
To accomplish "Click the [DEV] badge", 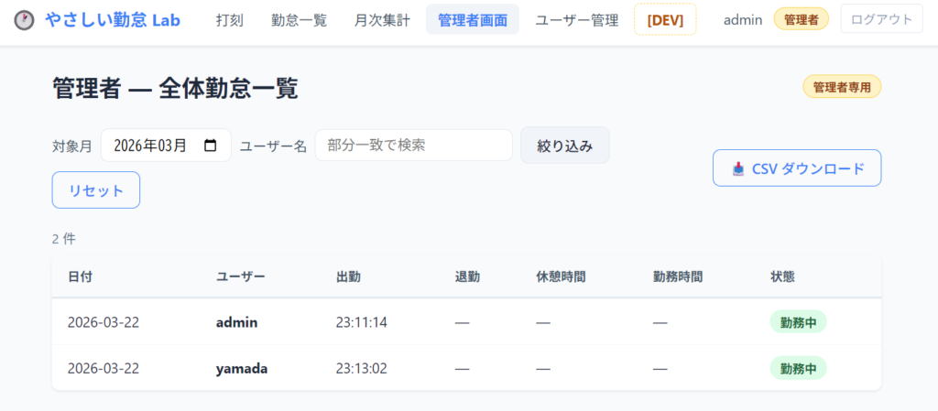I will pos(665,19).
